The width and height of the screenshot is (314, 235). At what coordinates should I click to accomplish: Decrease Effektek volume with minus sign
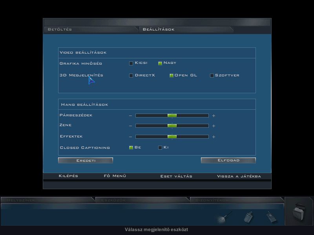pos(131,137)
